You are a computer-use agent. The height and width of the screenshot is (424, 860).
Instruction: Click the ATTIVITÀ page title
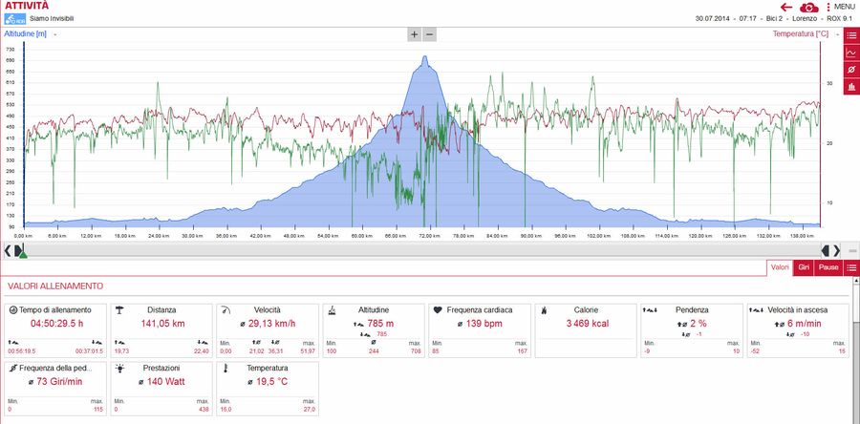27,6
